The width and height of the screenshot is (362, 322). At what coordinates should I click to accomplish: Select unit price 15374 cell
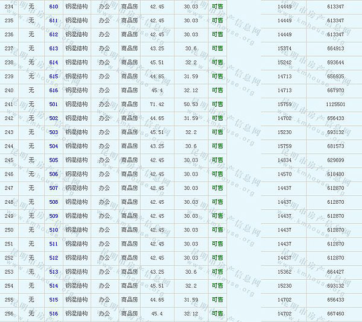pos(284,48)
